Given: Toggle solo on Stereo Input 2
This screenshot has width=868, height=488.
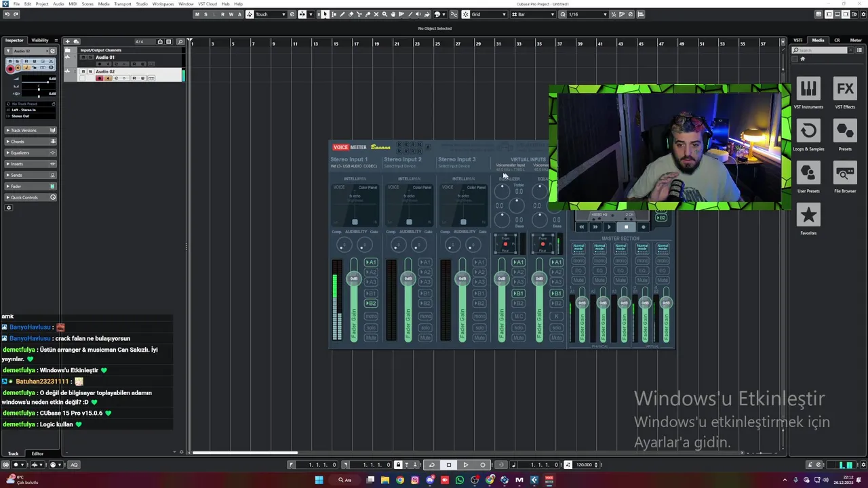Looking at the screenshot, I should [x=425, y=327].
